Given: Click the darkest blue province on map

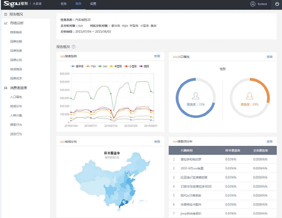Looking at the screenshot, I should tap(123, 203).
